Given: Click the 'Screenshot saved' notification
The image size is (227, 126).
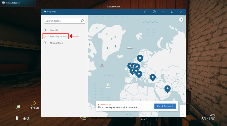Looking at the screenshot, I should (x=18, y=3).
